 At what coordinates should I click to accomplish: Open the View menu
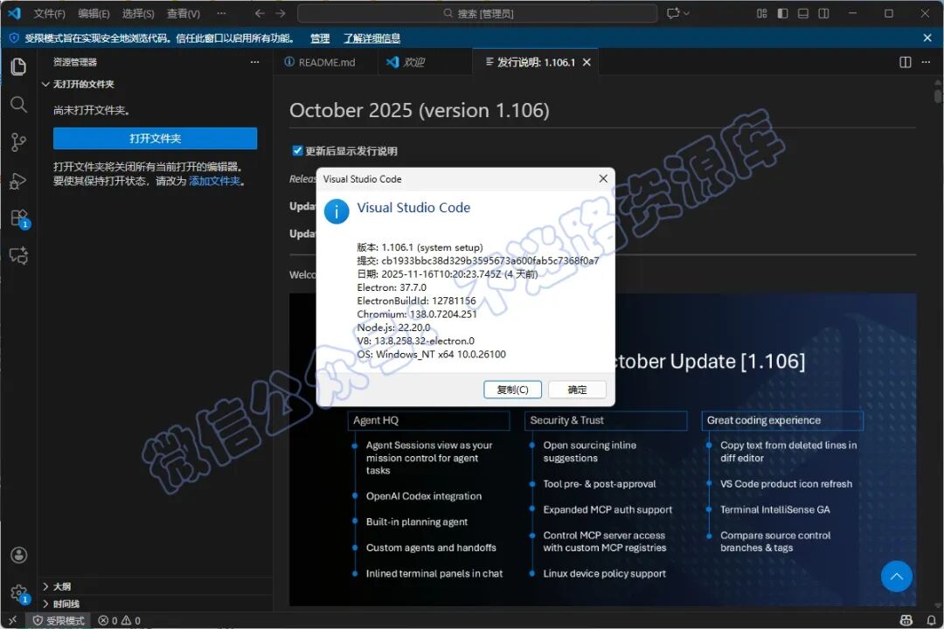183,13
